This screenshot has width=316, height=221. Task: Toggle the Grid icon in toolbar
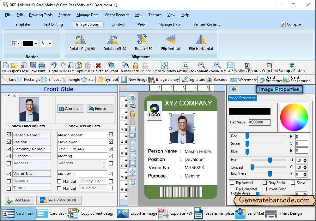(x=230, y=65)
